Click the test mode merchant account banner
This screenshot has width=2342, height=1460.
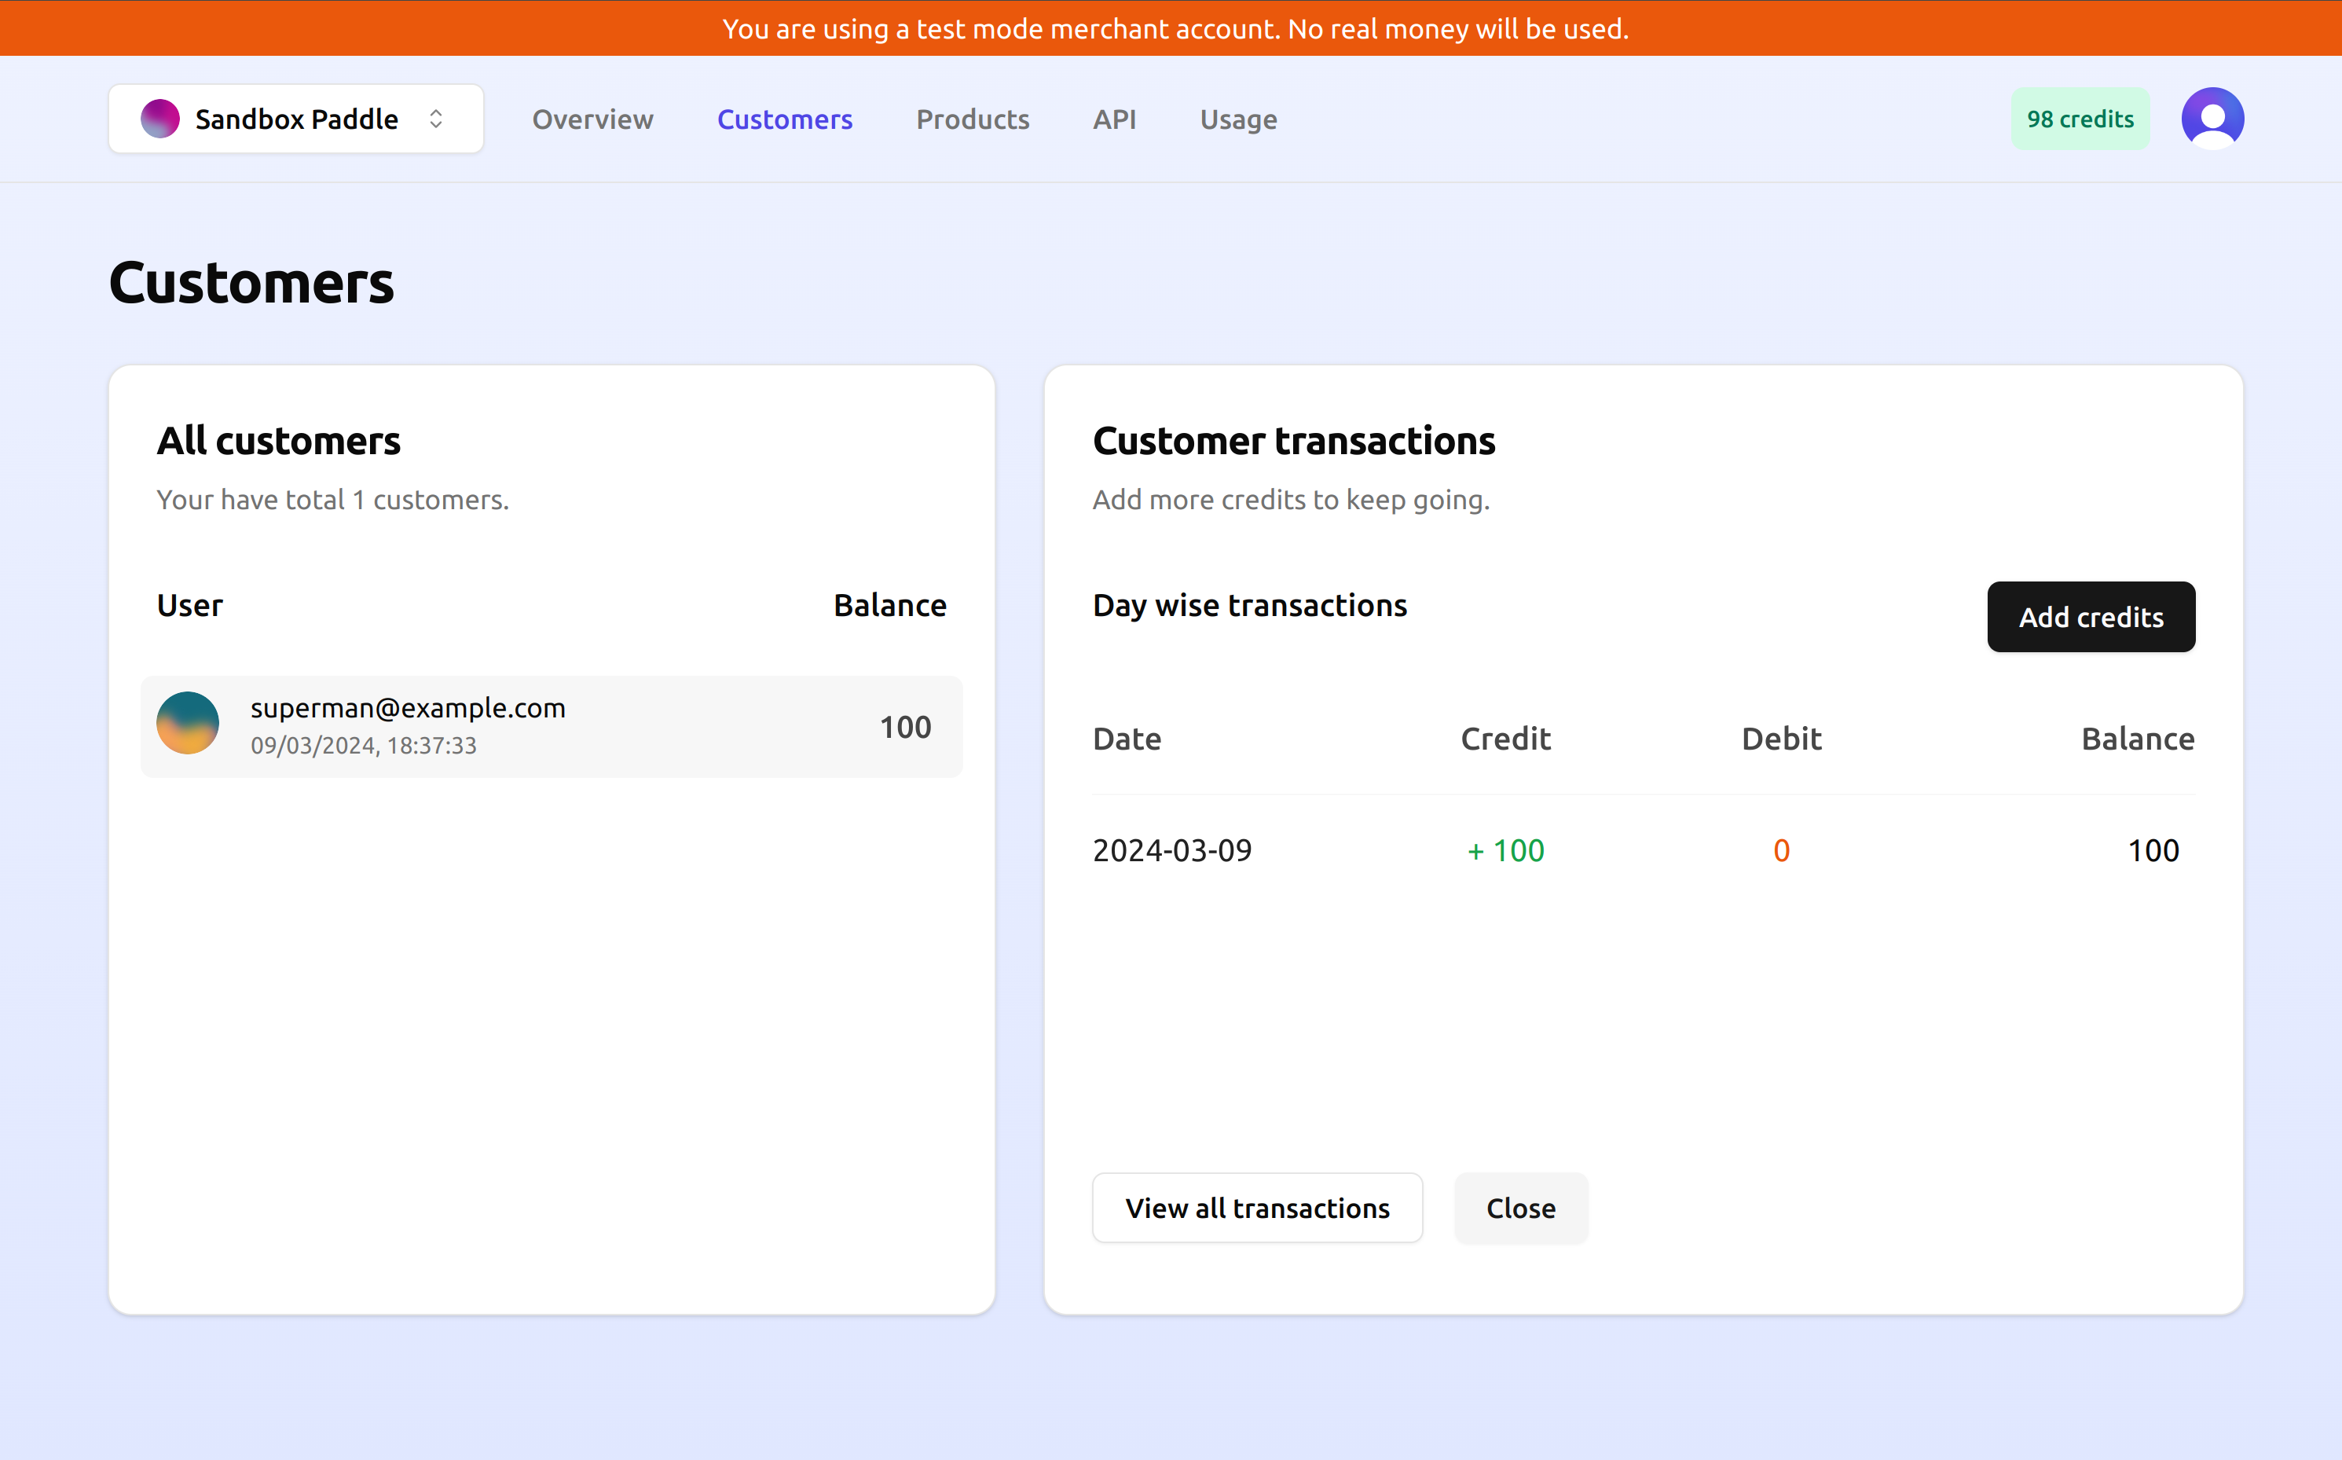[x=1171, y=28]
